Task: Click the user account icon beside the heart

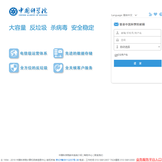Action: pyautogui.click(x=150, y=14)
